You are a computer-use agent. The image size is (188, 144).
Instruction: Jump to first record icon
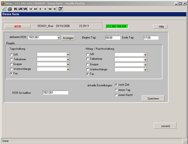31,9
